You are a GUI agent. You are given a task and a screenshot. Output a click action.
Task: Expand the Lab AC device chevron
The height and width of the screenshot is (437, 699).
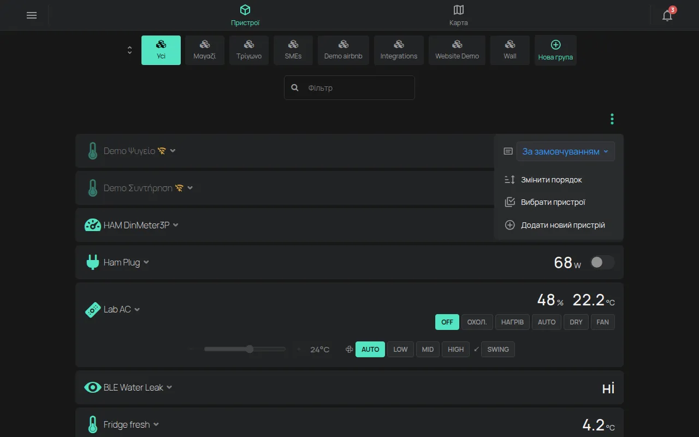(x=137, y=310)
